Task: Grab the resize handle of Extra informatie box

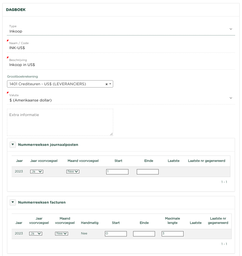Action: point(112,134)
